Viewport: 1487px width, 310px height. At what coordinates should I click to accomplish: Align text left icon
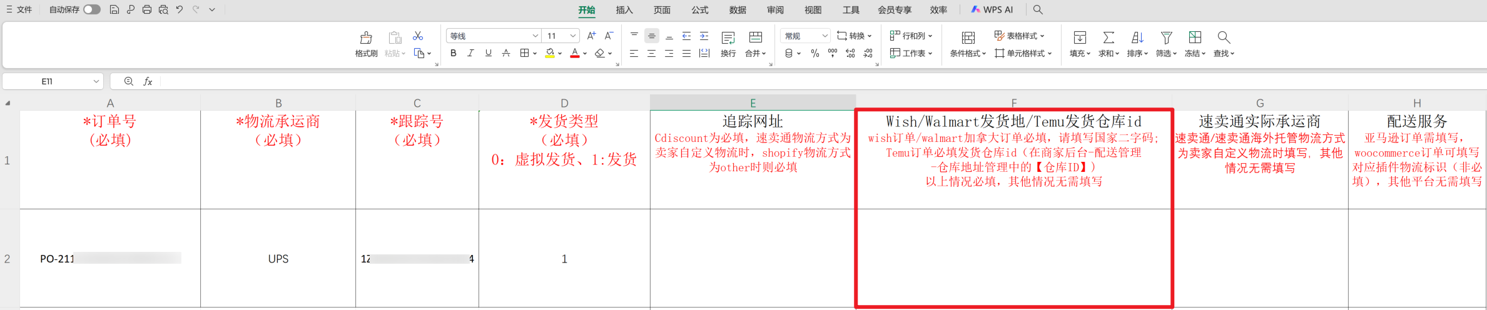[634, 53]
